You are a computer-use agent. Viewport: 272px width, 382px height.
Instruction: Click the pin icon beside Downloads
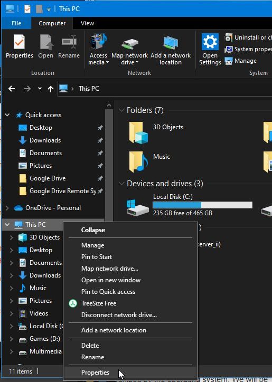click(100, 140)
